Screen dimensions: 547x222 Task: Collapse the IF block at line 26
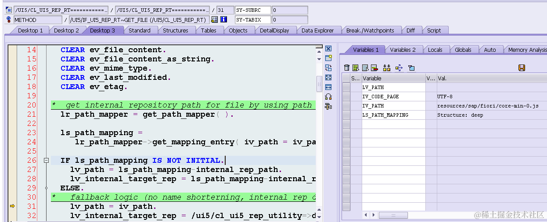(x=46, y=161)
